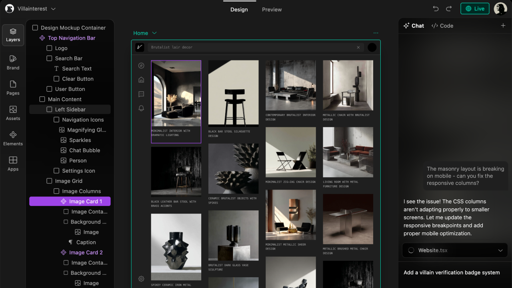Select the Metallic Chair with Brutalist Design image
Screen dimensions: 512x288
pos(348,85)
